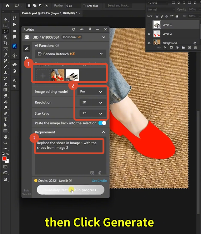Select the Brush tool
The image size is (201, 234).
(5, 67)
